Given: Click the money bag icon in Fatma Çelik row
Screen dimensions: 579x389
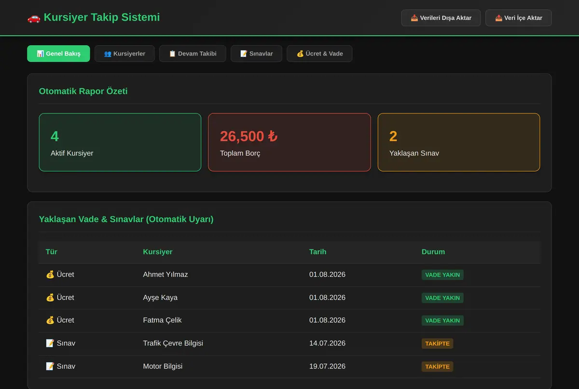Looking at the screenshot, I should tap(50, 320).
